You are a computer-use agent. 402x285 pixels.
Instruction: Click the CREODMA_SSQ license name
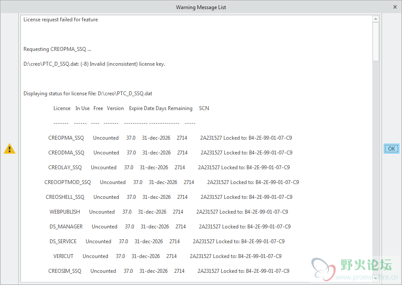tap(66, 153)
